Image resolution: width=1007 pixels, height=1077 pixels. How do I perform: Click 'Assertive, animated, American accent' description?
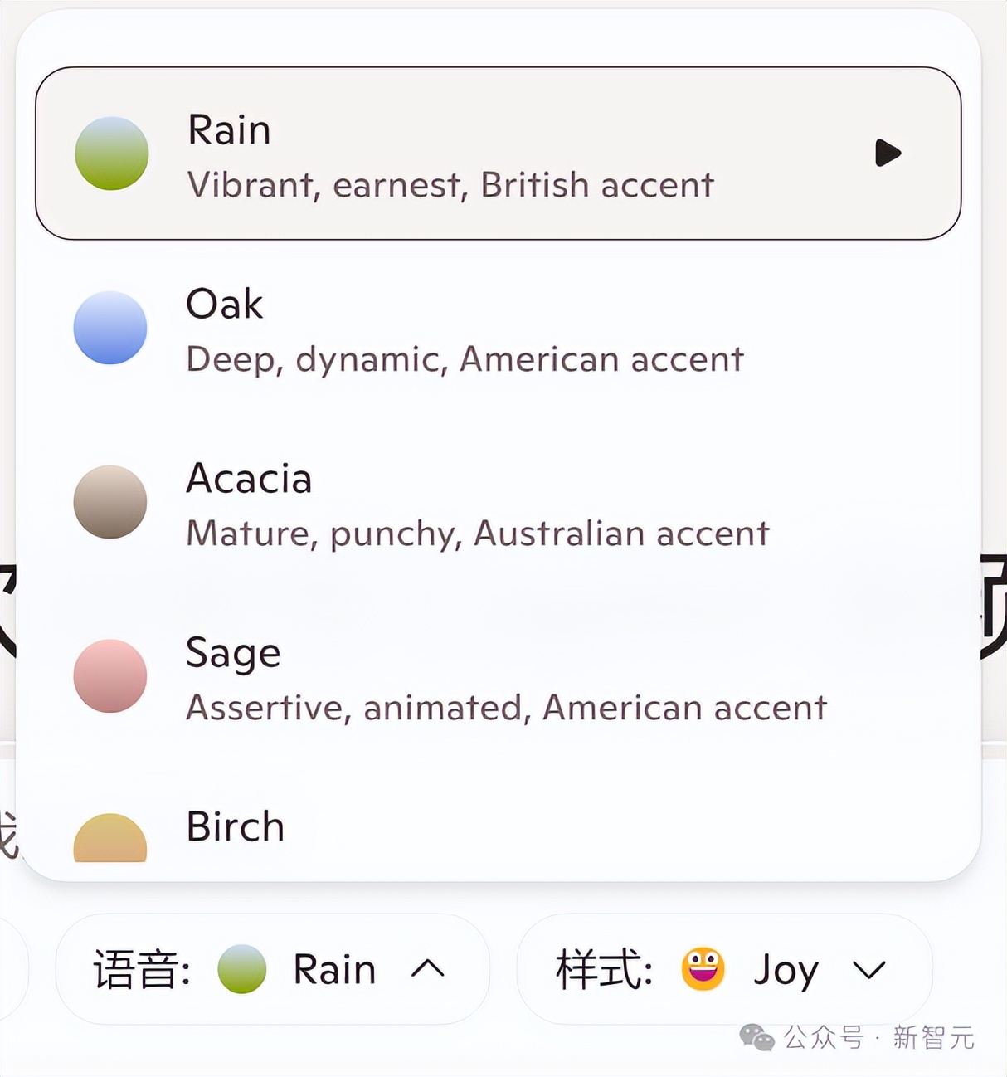point(506,708)
